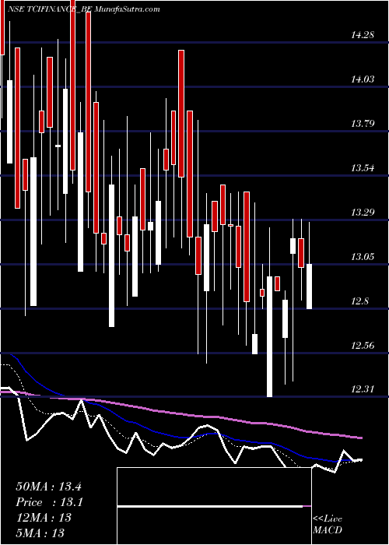
Task: Click the 12.31 price axis label
Action: coord(363,389)
